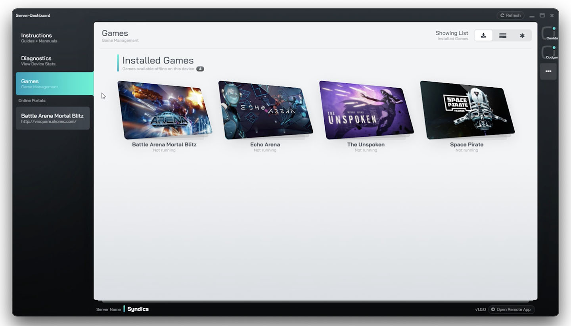Image resolution: width=571 pixels, height=326 pixels.
Task: Open the Codger device headset icon
Action: click(x=548, y=52)
